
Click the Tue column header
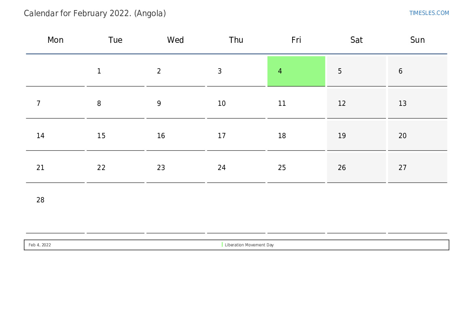click(x=115, y=40)
